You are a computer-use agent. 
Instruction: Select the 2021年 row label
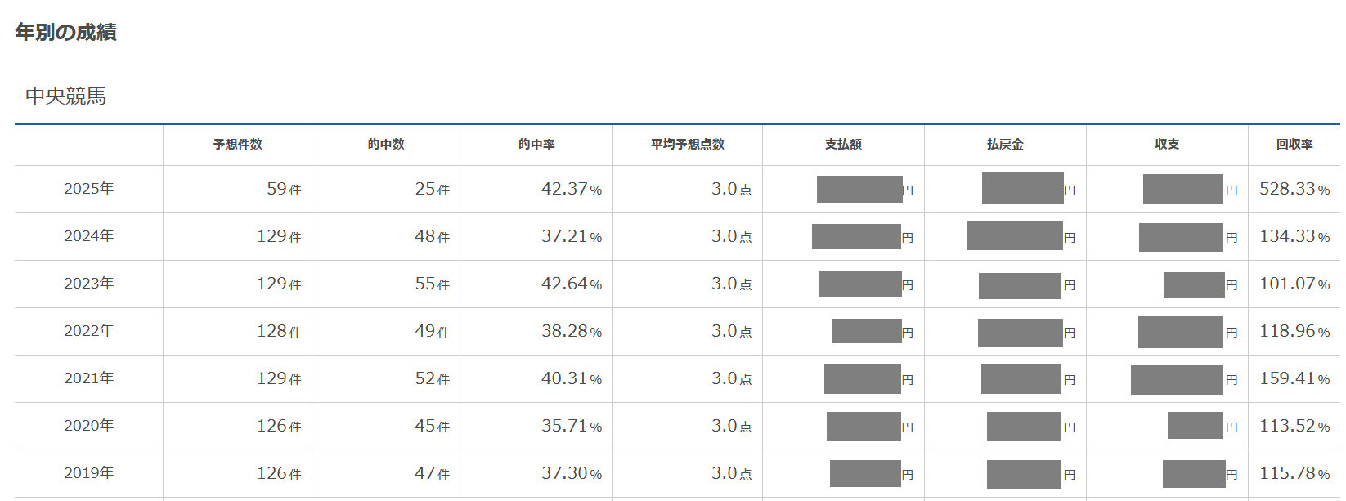pyautogui.click(x=89, y=378)
